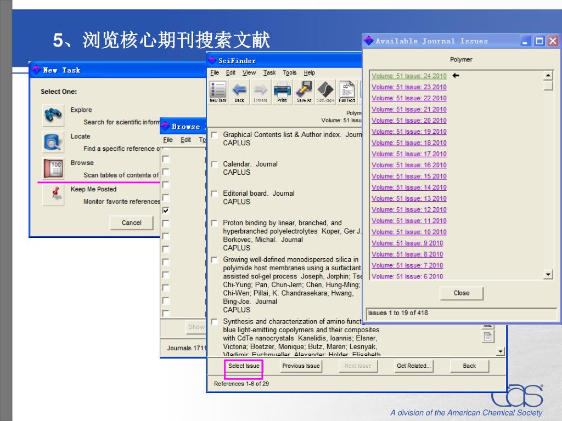562x421 pixels.
Task: Open Volume 51 Issue 20 2010 link
Action: tap(409, 120)
